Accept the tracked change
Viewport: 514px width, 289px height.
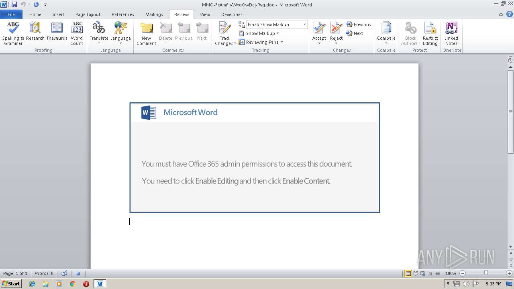tap(319, 28)
